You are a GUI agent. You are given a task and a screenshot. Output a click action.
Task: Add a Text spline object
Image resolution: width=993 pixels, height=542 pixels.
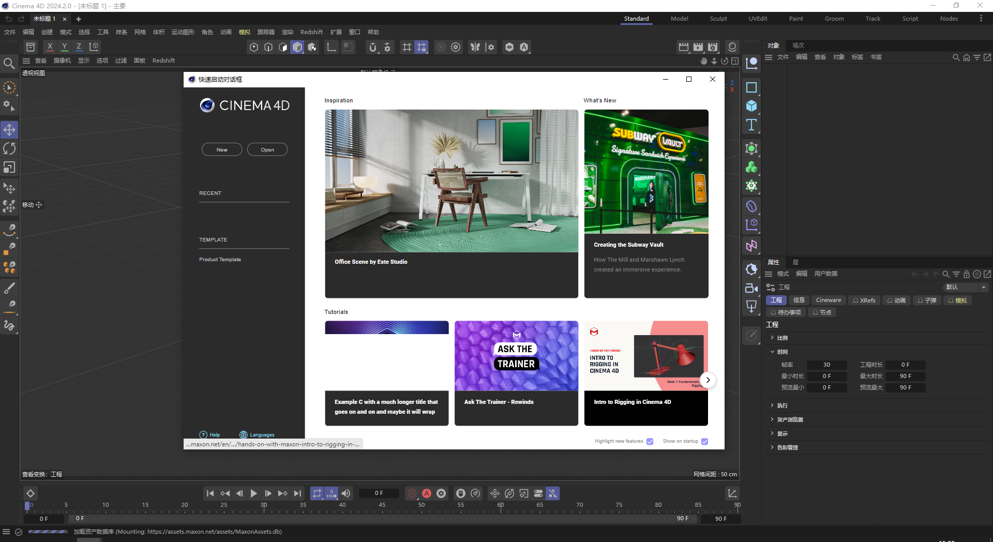751,125
